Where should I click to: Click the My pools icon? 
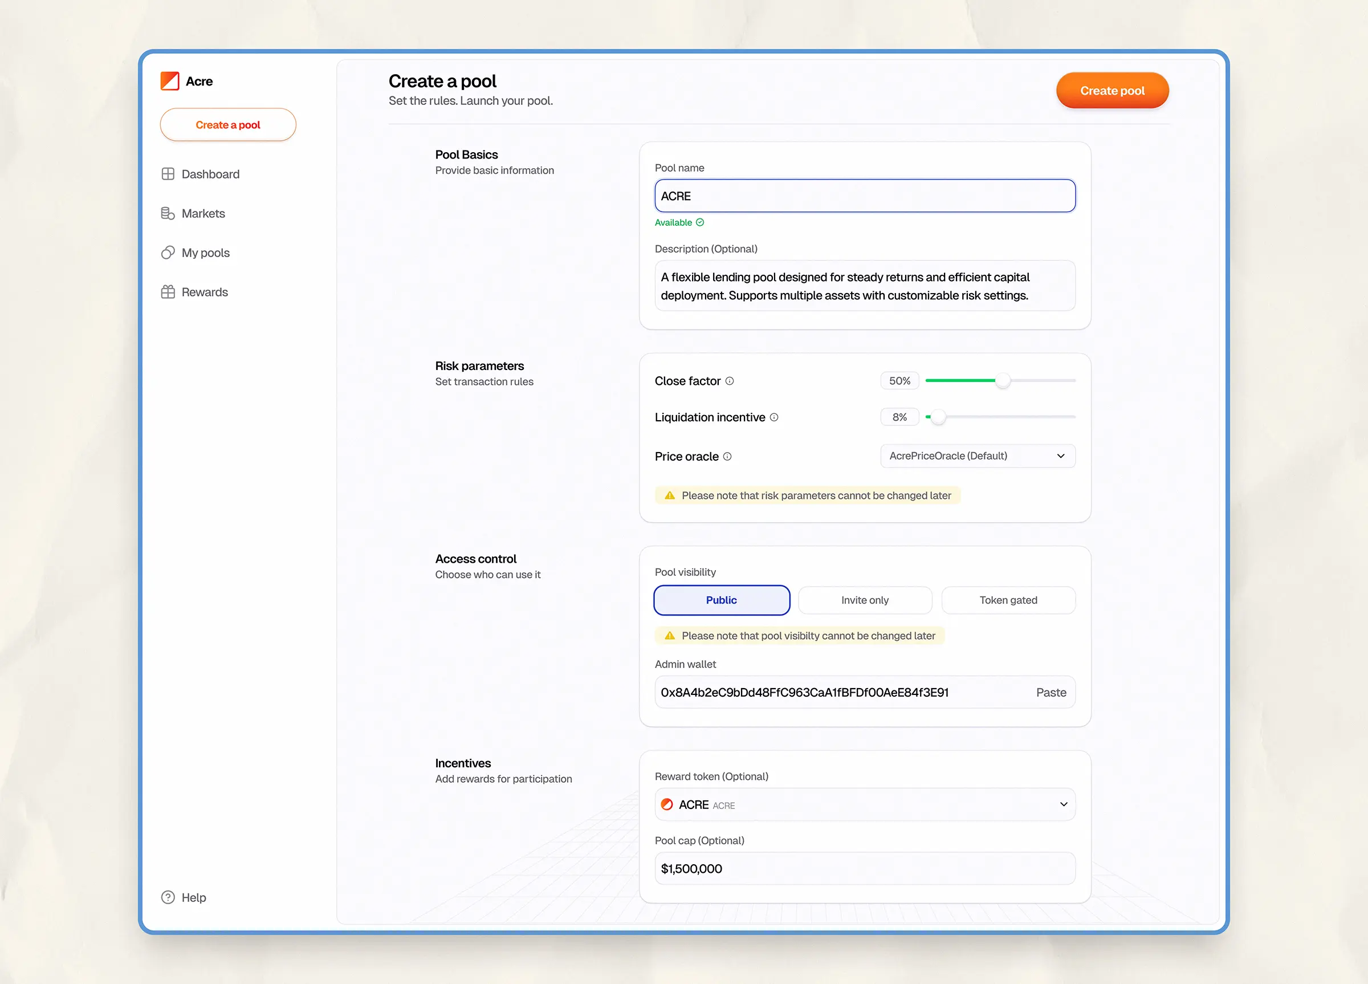168,252
